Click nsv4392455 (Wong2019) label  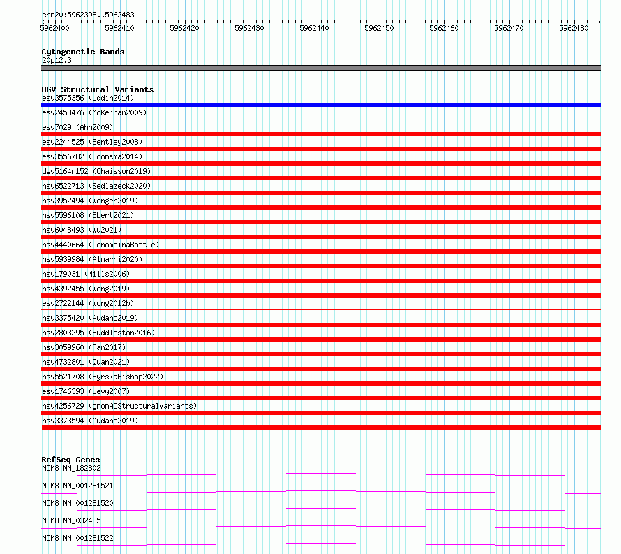click(86, 289)
